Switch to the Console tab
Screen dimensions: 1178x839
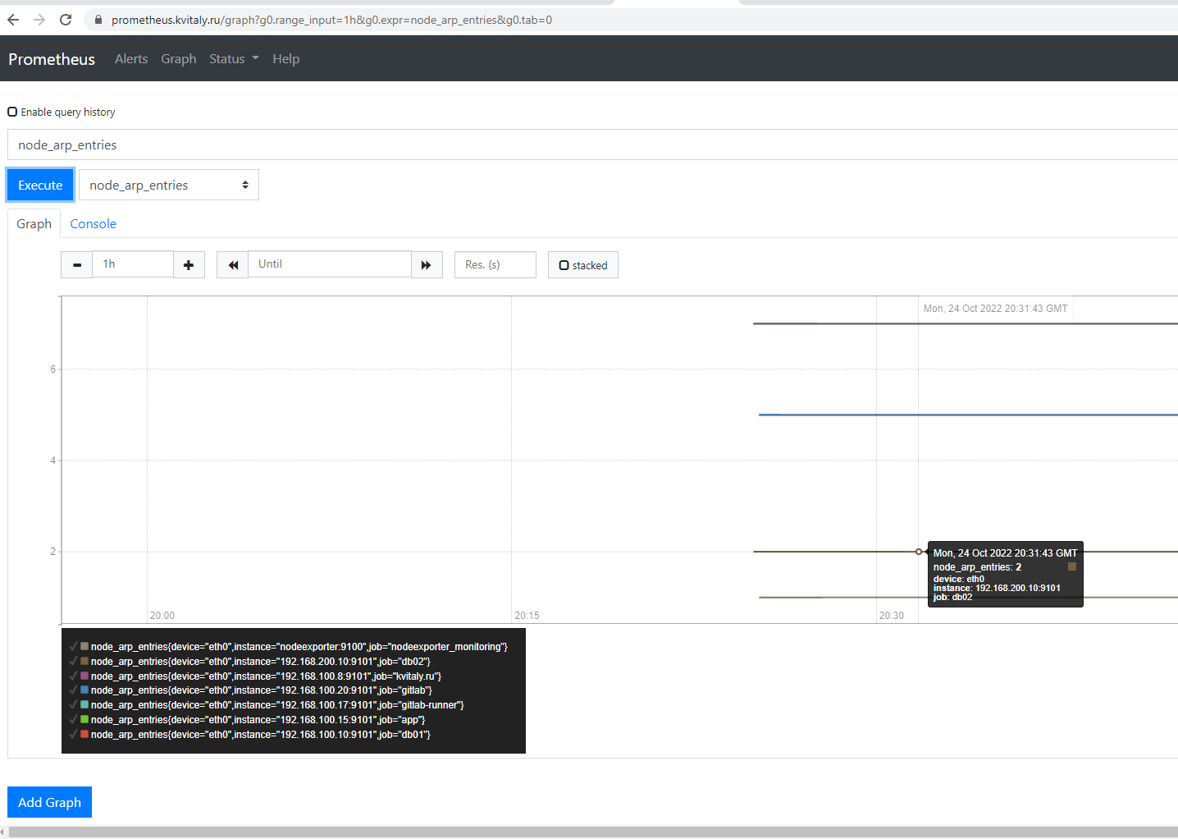[93, 223]
